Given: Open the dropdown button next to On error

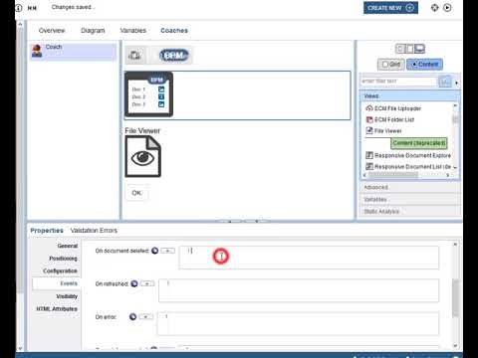Looking at the screenshot, I should 146,316.
